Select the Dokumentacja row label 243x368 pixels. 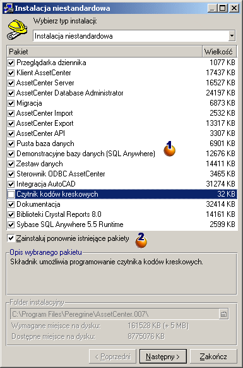click(x=39, y=204)
